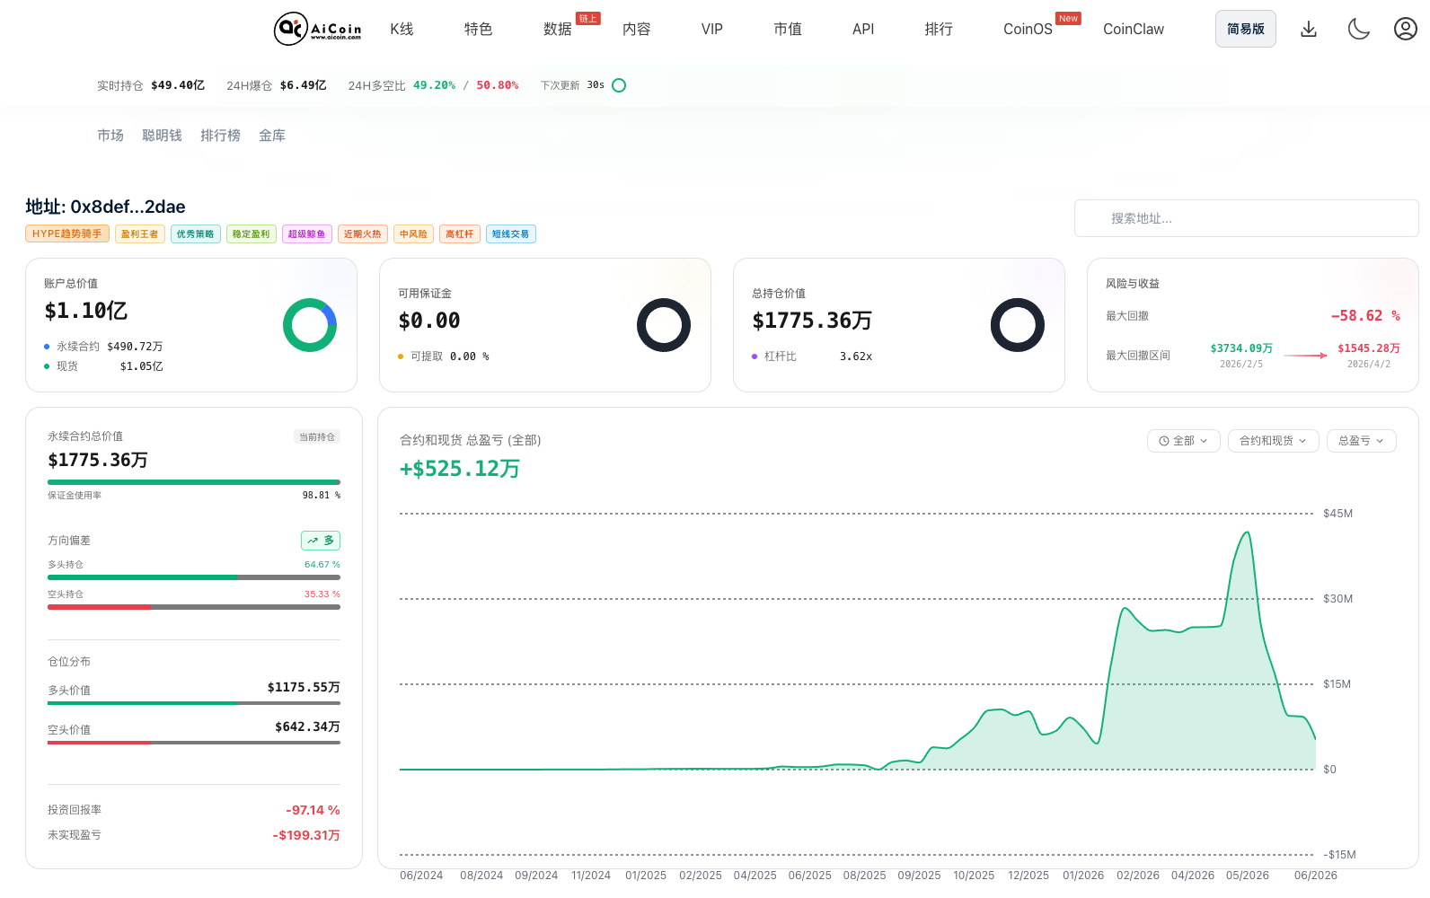
Task: Open the CoinClaw menu item
Action: click(x=1134, y=29)
